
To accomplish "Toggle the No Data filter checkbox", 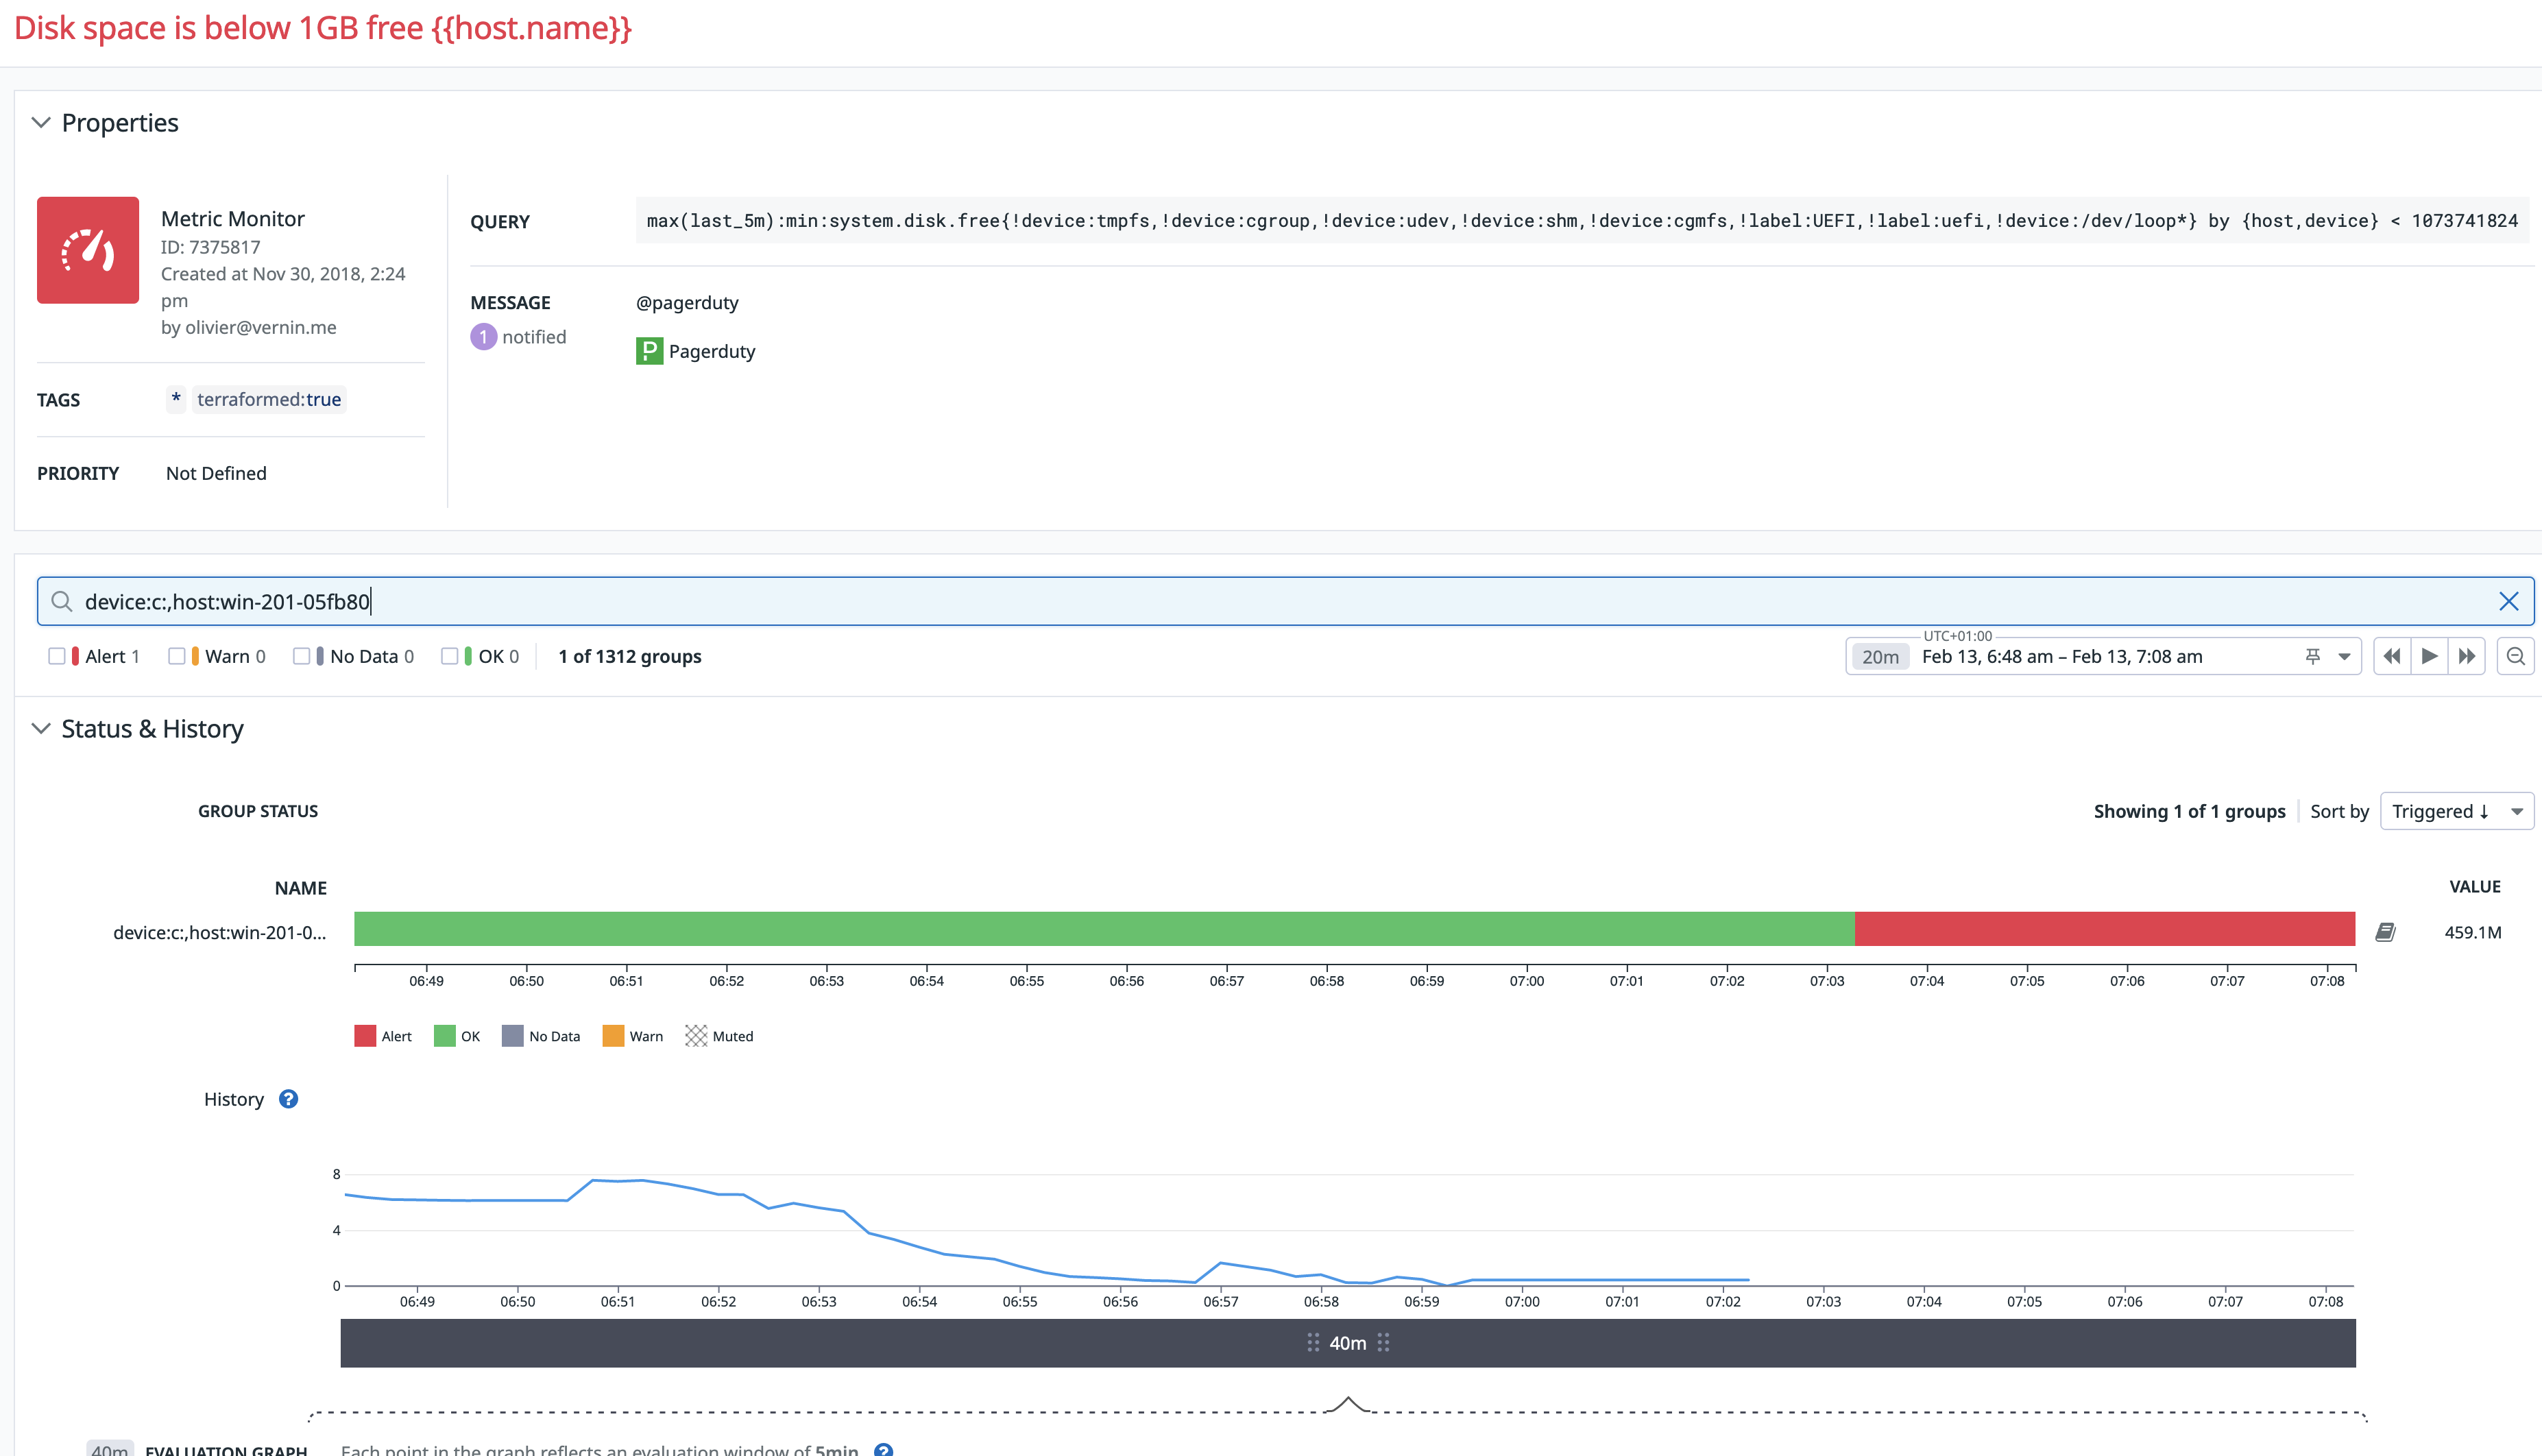I will pos(302,655).
